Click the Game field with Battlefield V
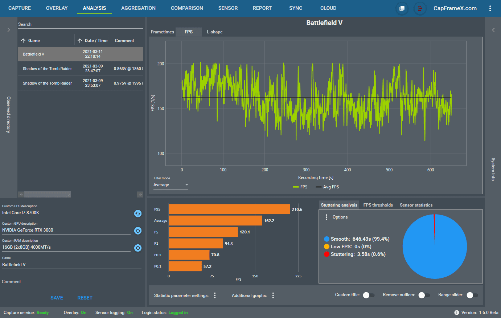 click(x=71, y=265)
